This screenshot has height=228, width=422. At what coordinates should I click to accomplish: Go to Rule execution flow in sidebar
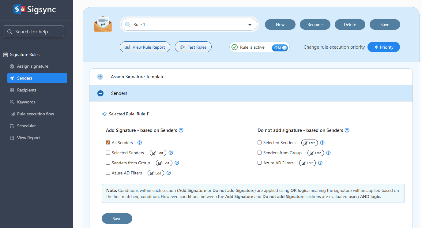36,114
